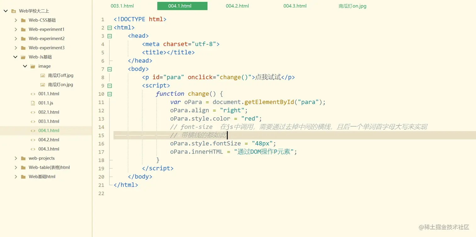Fold the body block at line 7
This screenshot has height=237, width=476.
110,69
